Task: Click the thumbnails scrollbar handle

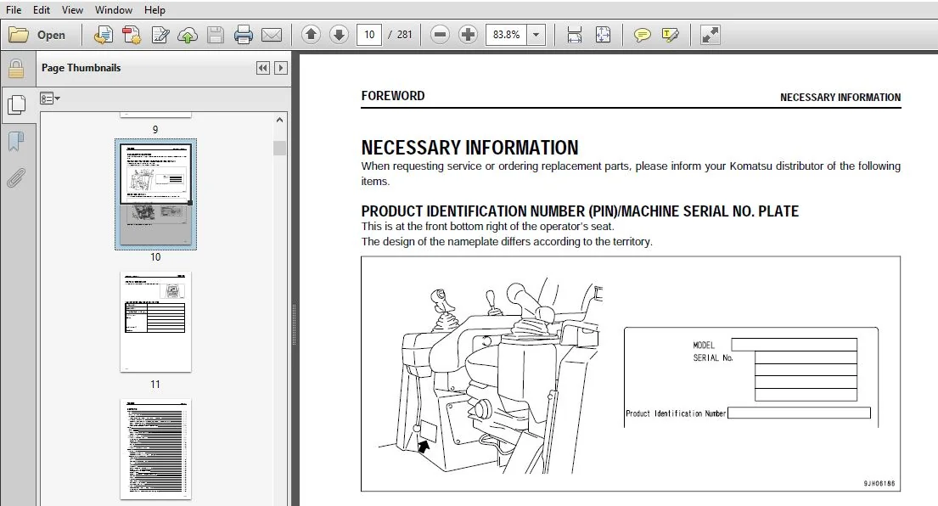Action: pyautogui.click(x=279, y=148)
